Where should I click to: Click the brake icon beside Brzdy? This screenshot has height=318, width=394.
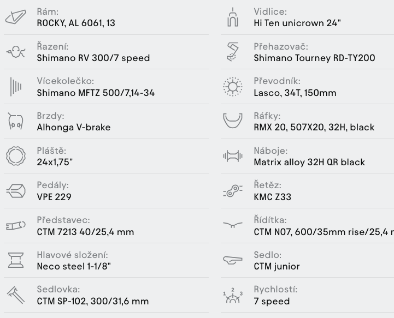tap(16, 122)
